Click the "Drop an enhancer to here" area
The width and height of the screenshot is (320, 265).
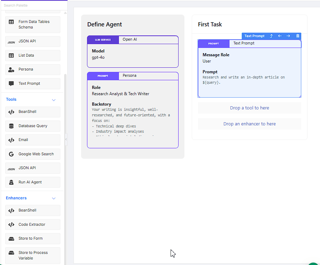[x=249, y=124]
